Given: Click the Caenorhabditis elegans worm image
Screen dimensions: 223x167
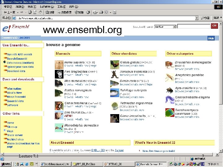Looking at the screenshot, I should click(169, 100).
